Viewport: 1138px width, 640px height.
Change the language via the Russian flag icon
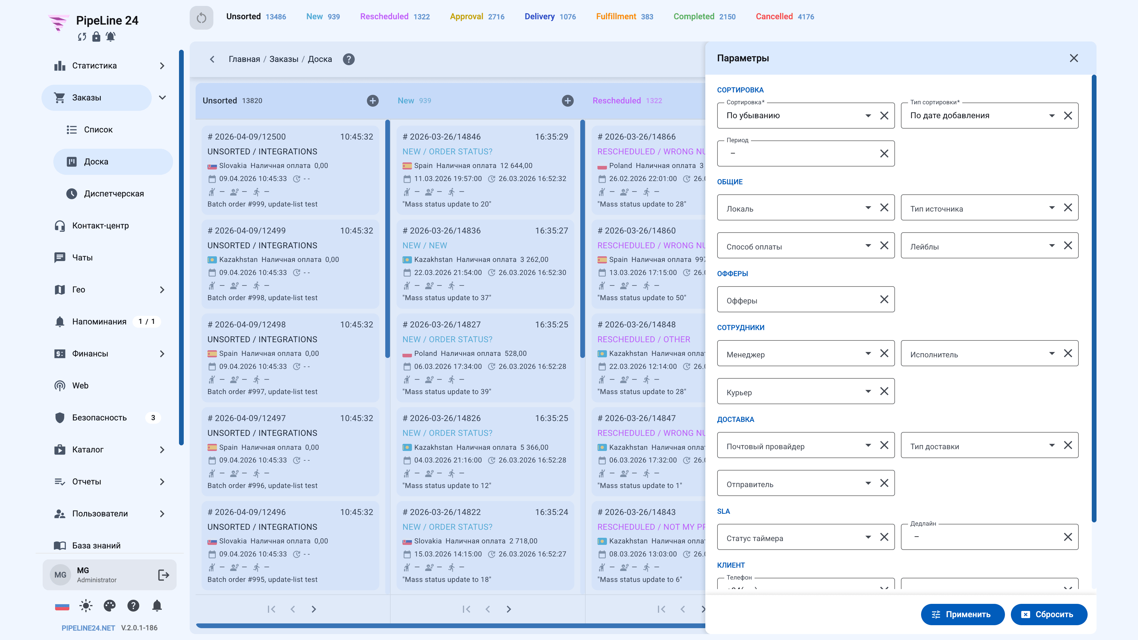pos(62,607)
